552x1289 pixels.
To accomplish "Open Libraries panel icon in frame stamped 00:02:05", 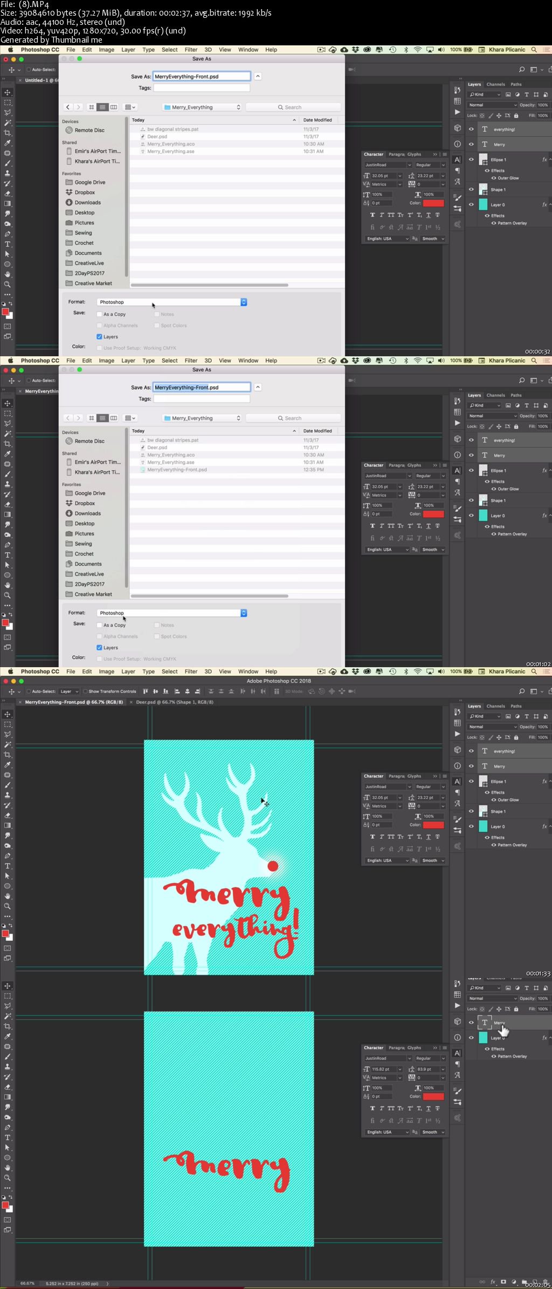I will pyautogui.click(x=457, y=1117).
